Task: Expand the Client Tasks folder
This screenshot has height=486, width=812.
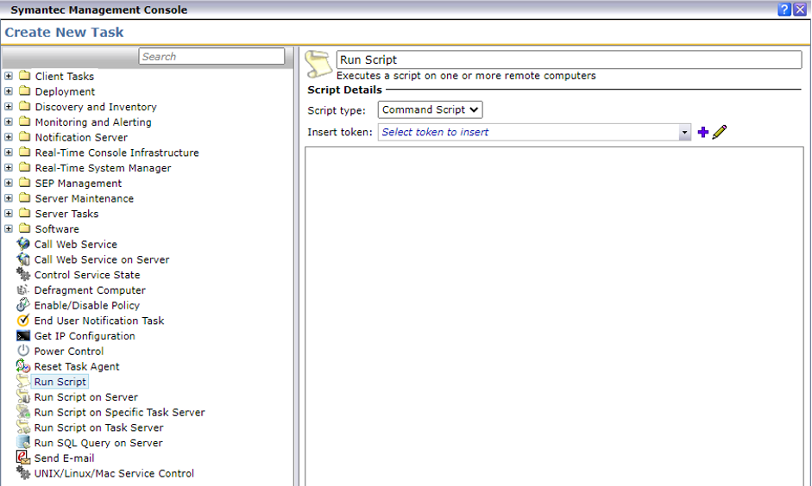Action: pyautogui.click(x=9, y=76)
